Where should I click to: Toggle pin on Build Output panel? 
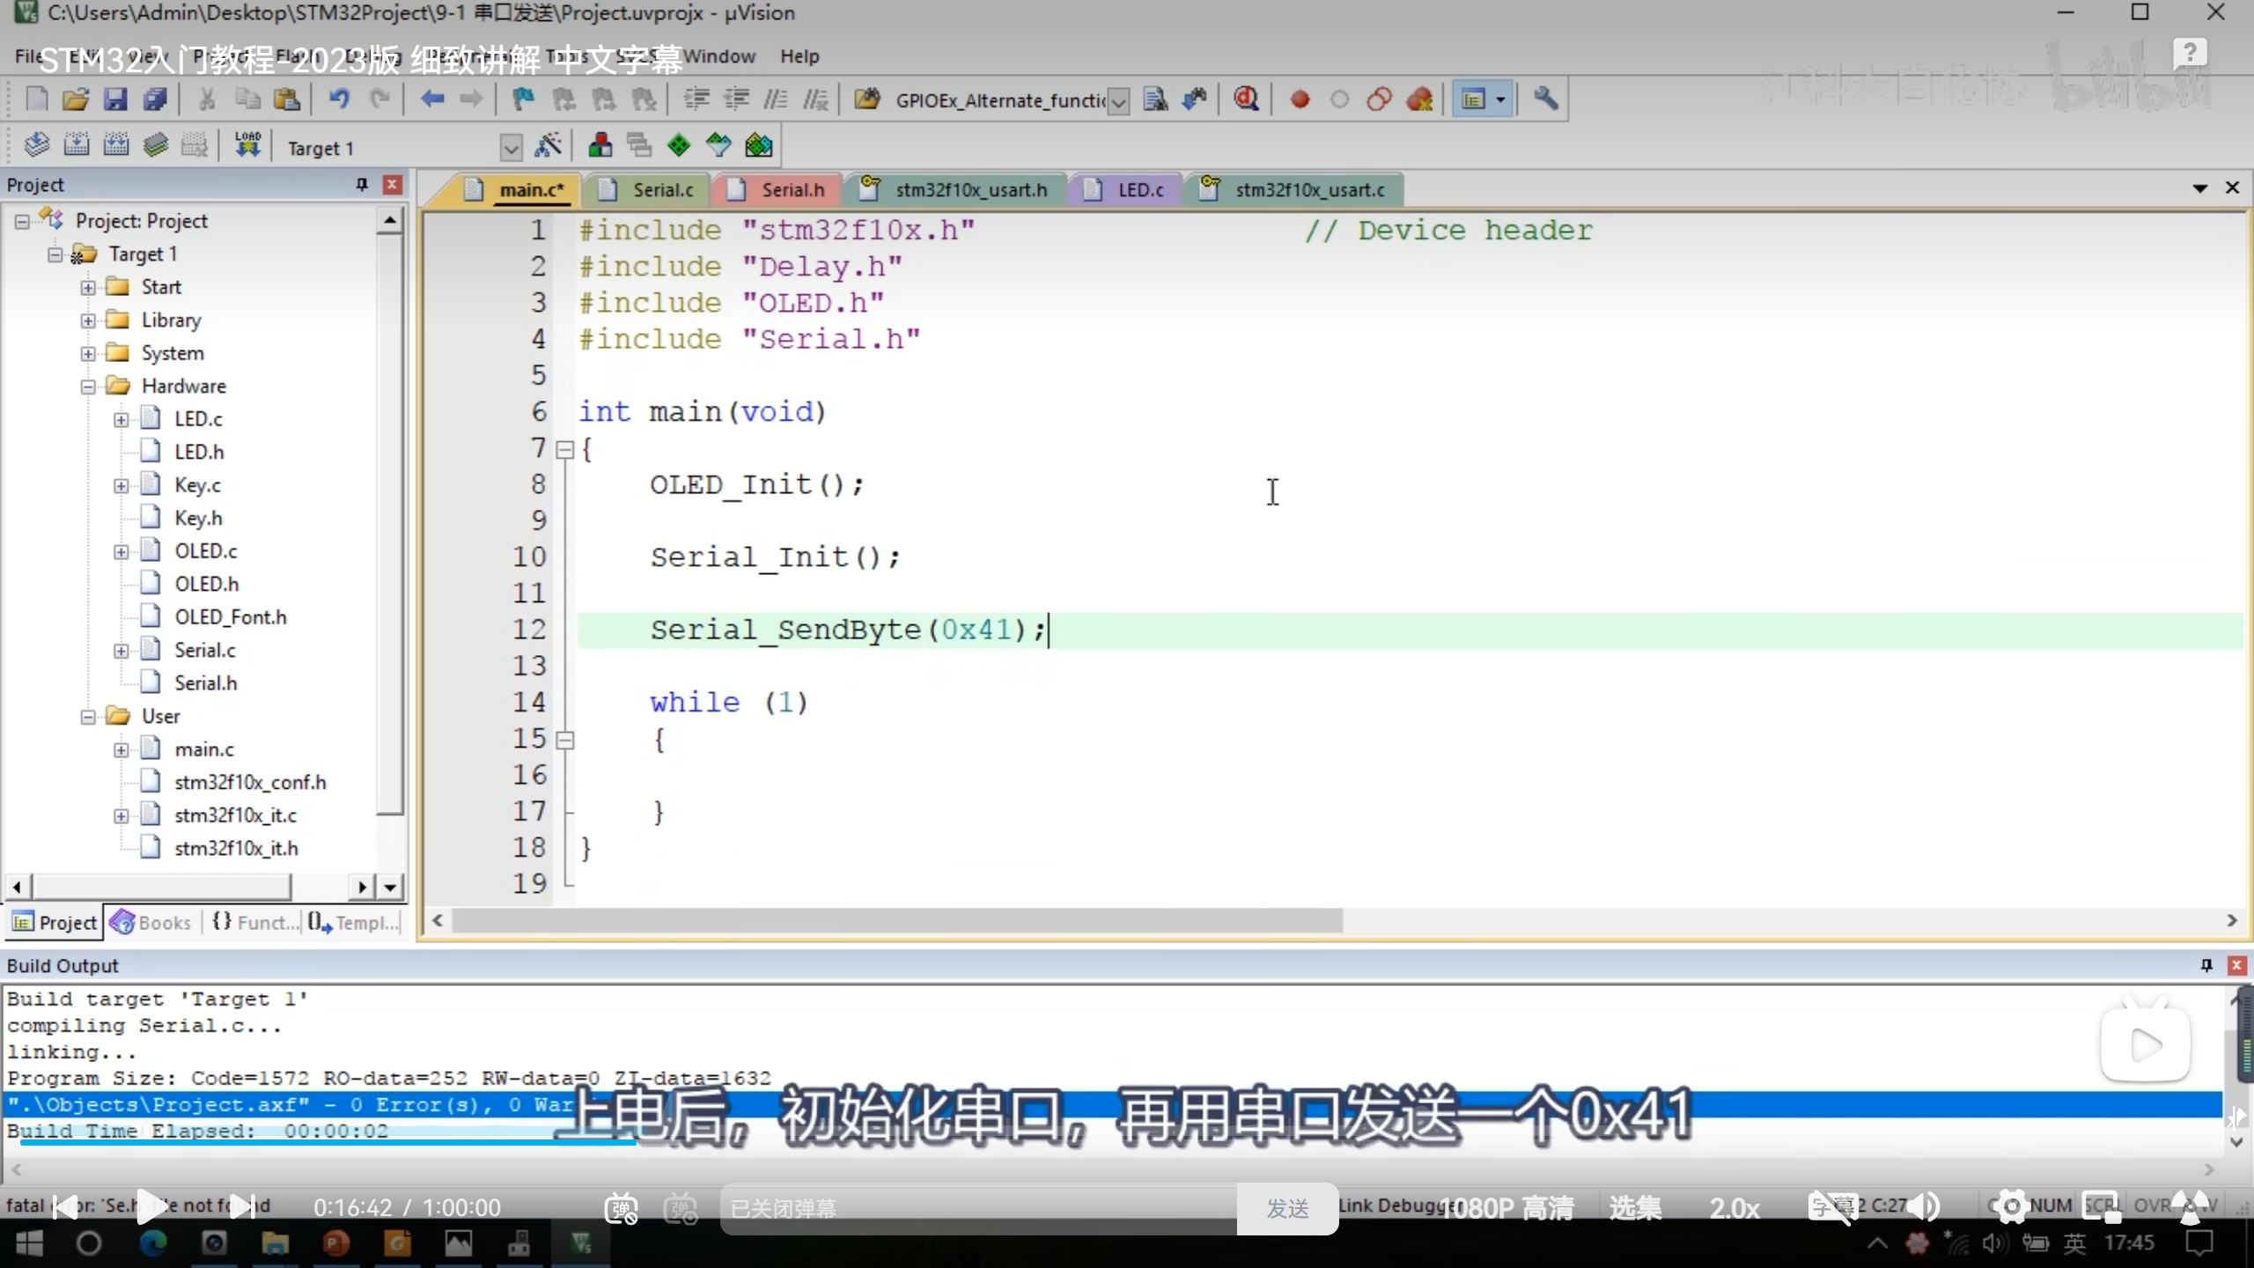click(2206, 965)
